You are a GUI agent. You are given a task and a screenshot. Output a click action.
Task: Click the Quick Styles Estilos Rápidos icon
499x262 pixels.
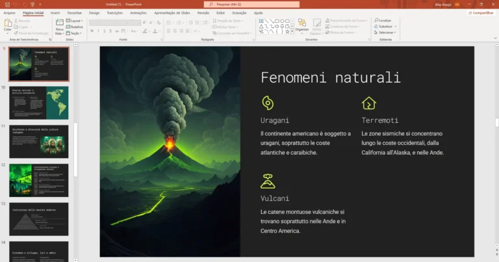[316, 23]
